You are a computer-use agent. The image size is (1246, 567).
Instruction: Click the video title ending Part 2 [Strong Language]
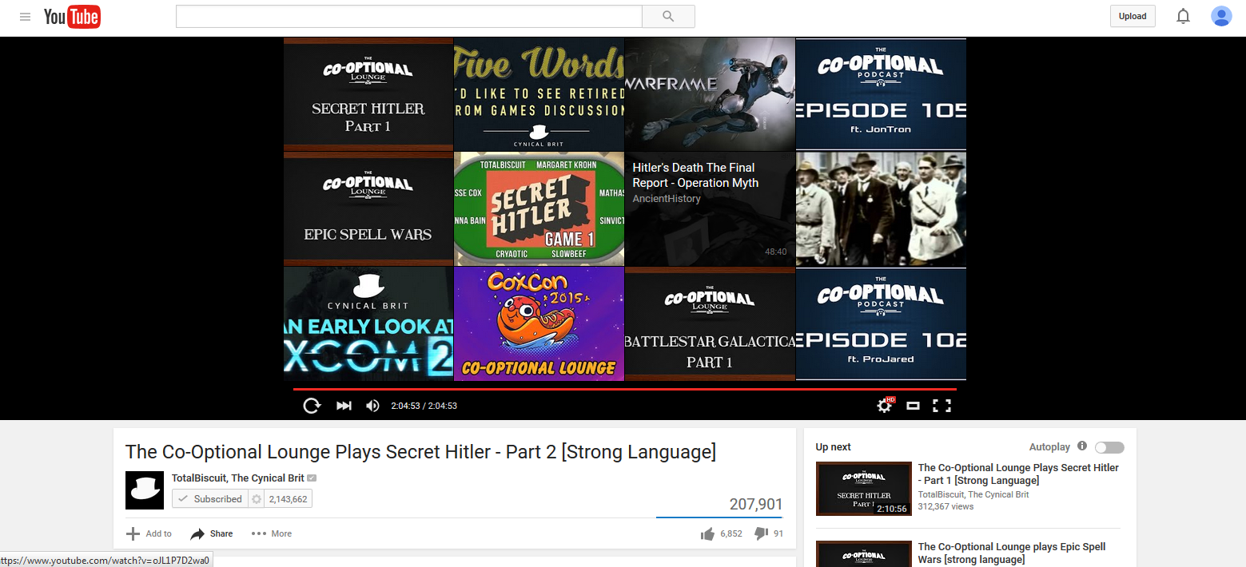pos(420,452)
